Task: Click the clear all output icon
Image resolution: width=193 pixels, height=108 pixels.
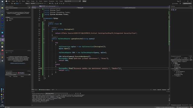Action: 76,94
